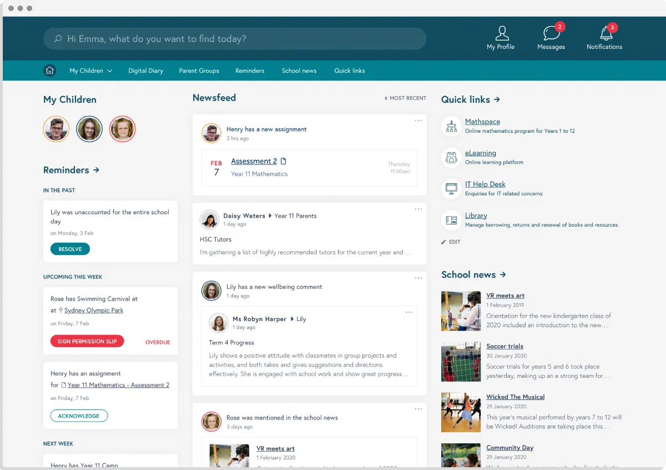Open Notifications bell icon
This screenshot has height=470, width=666.
pyautogui.click(x=606, y=33)
